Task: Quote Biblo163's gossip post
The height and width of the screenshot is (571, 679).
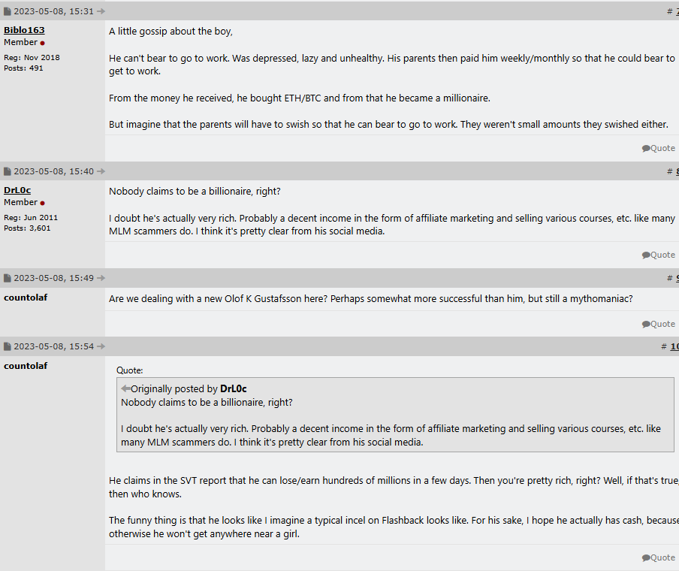Action: coord(658,149)
